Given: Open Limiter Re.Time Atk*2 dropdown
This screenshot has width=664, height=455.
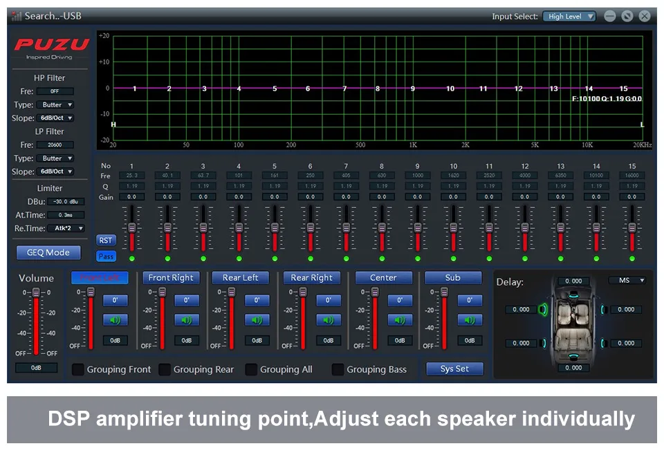Looking at the screenshot, I should [x=66, y=228].
